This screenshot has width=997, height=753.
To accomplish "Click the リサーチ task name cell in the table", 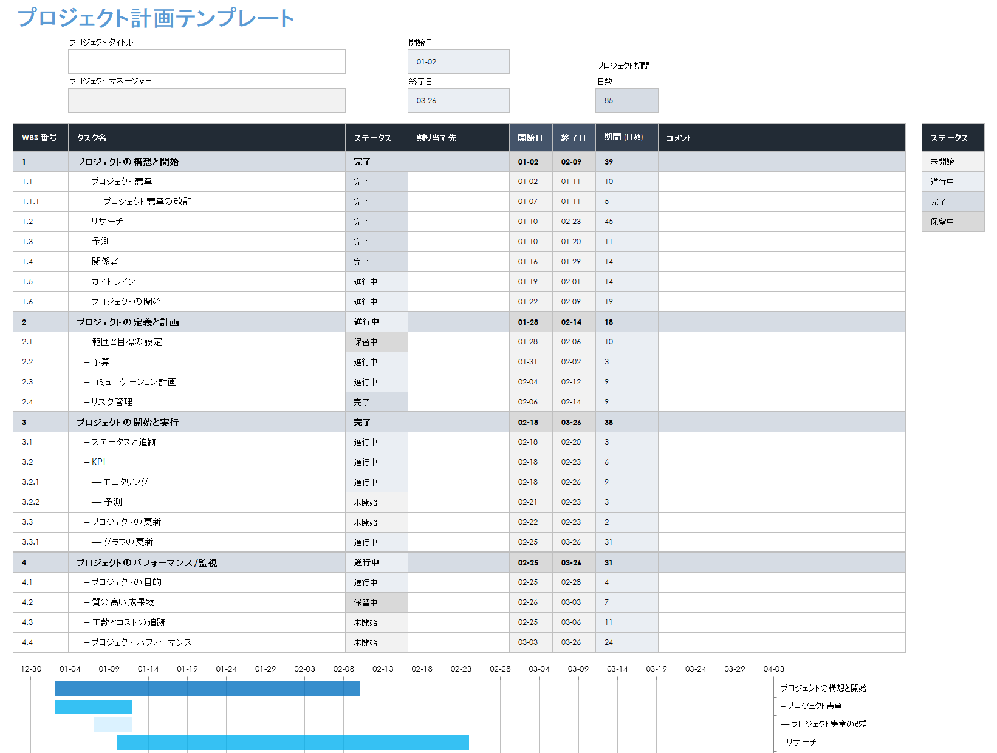I will click(207, 222).
